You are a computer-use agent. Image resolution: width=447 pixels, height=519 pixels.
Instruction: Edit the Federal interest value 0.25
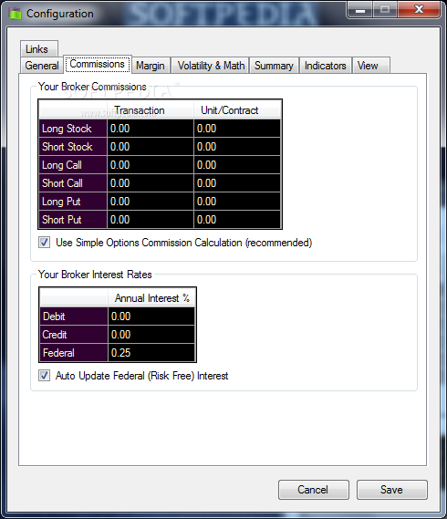pyautogui.click(x=151, y=352)
